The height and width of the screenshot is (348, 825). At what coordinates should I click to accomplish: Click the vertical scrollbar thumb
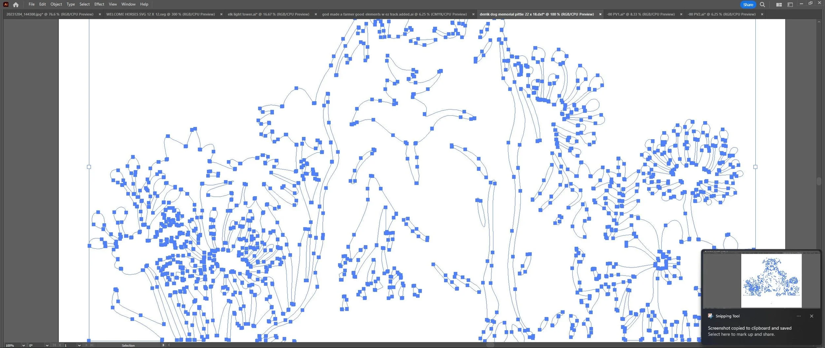(x=819, y=181)
